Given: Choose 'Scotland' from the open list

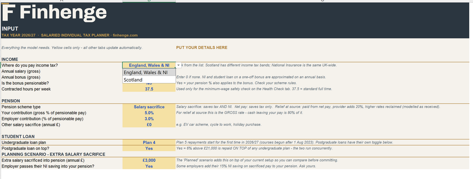Looking at the screenshot, I should [x=149, y=80].
